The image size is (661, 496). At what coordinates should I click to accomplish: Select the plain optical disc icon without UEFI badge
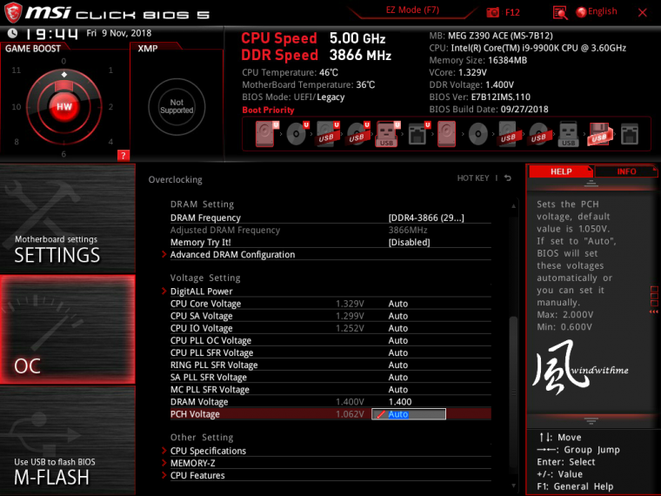click(x=478, y=134)
